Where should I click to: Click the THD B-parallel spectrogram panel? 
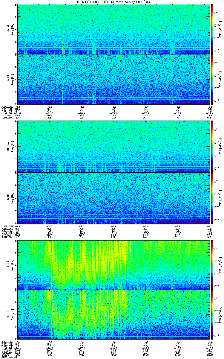pos(114,198)
